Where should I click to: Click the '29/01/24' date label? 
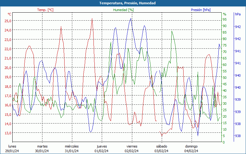pyautogui.click(x=12, y=151)
